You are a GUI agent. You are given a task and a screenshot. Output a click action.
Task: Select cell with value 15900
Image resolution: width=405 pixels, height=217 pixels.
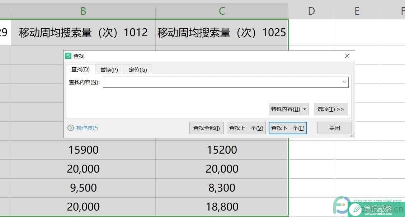(x=83, y=150)
